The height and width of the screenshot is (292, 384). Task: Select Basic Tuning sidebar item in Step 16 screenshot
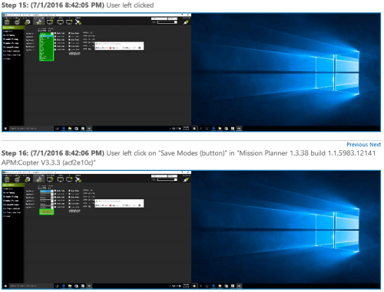[x=9, y=192]
